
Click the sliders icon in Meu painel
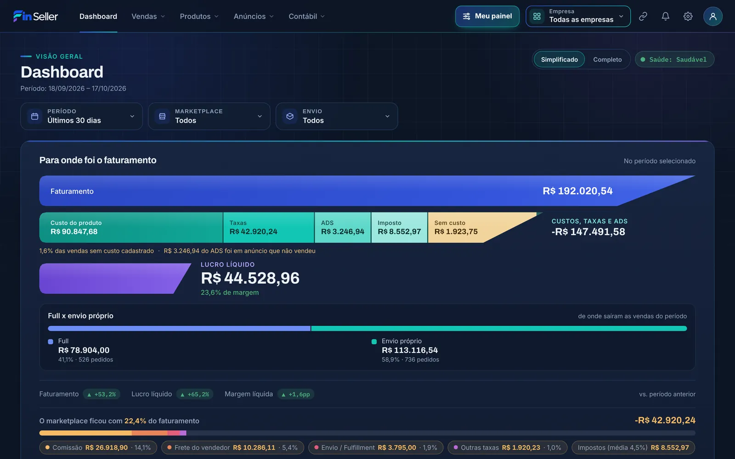coord(466,16)
